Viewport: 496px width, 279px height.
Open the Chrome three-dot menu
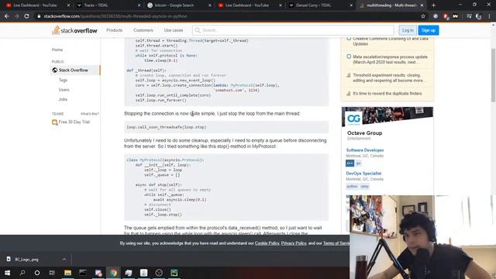pyautogui.click(x=489, y=16)
